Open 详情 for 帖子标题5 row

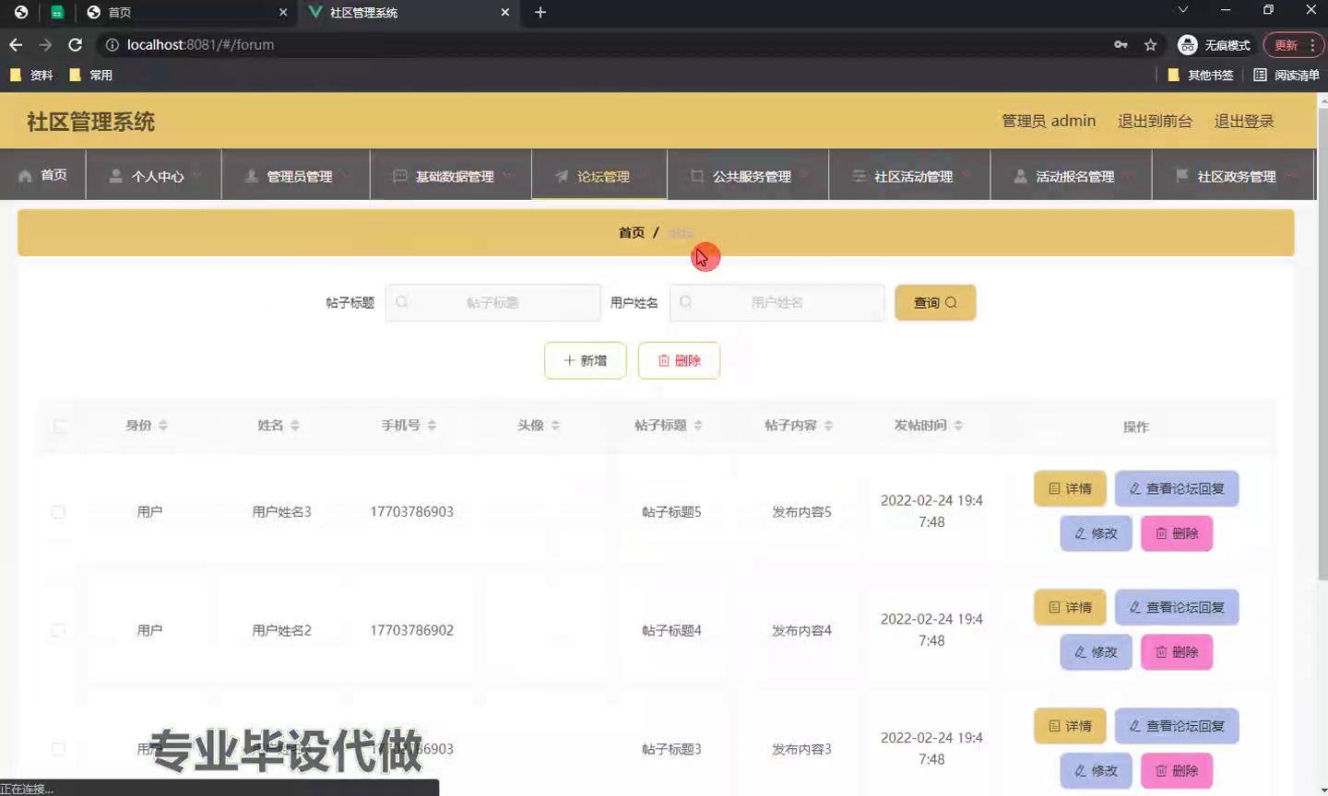coord(1070,488)
